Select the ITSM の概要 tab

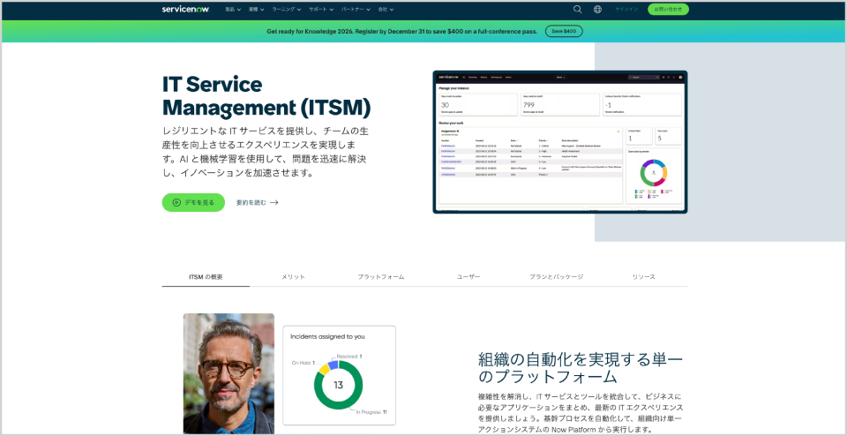click(x=206, y=276)
